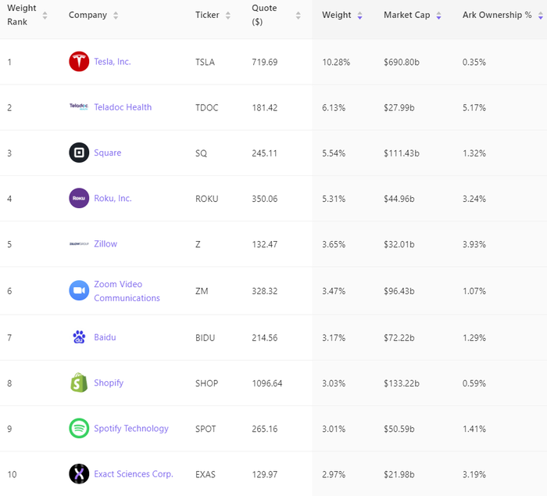The width and height of the screenshot is (547, 496).
Task: Click the Exact Sciences logo icon
Action: pos(79,473)
